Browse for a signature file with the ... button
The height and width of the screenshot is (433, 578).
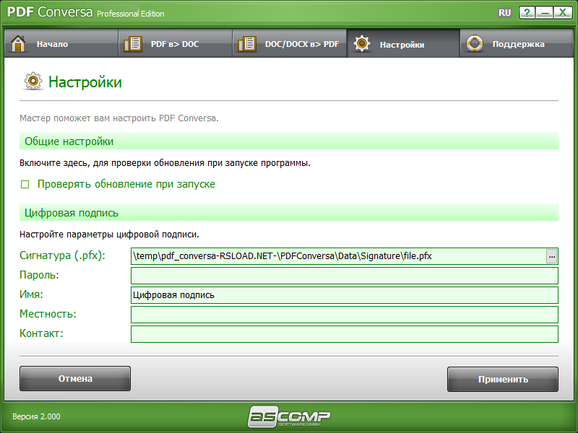click(551, 255)
